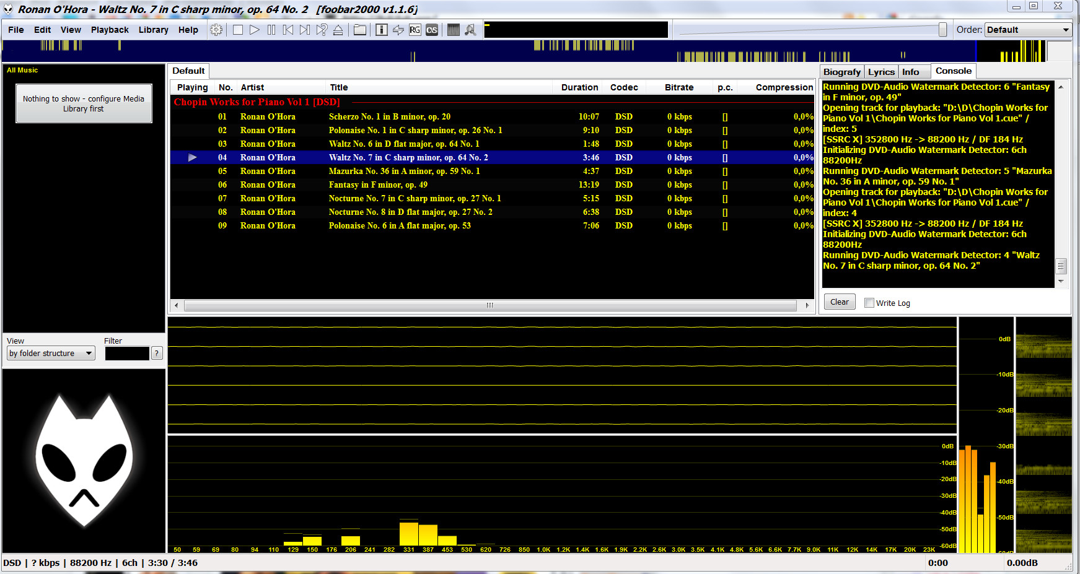Click the magnifier search toolbar icon
This screenshot has width=1080, height=574.
click(x=470, y=30)
